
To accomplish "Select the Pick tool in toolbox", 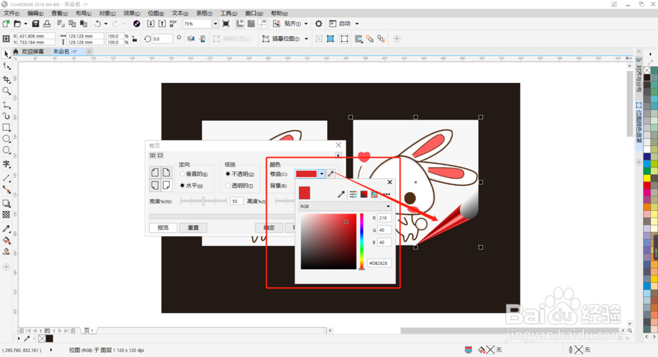I will [x=7, y=54].
